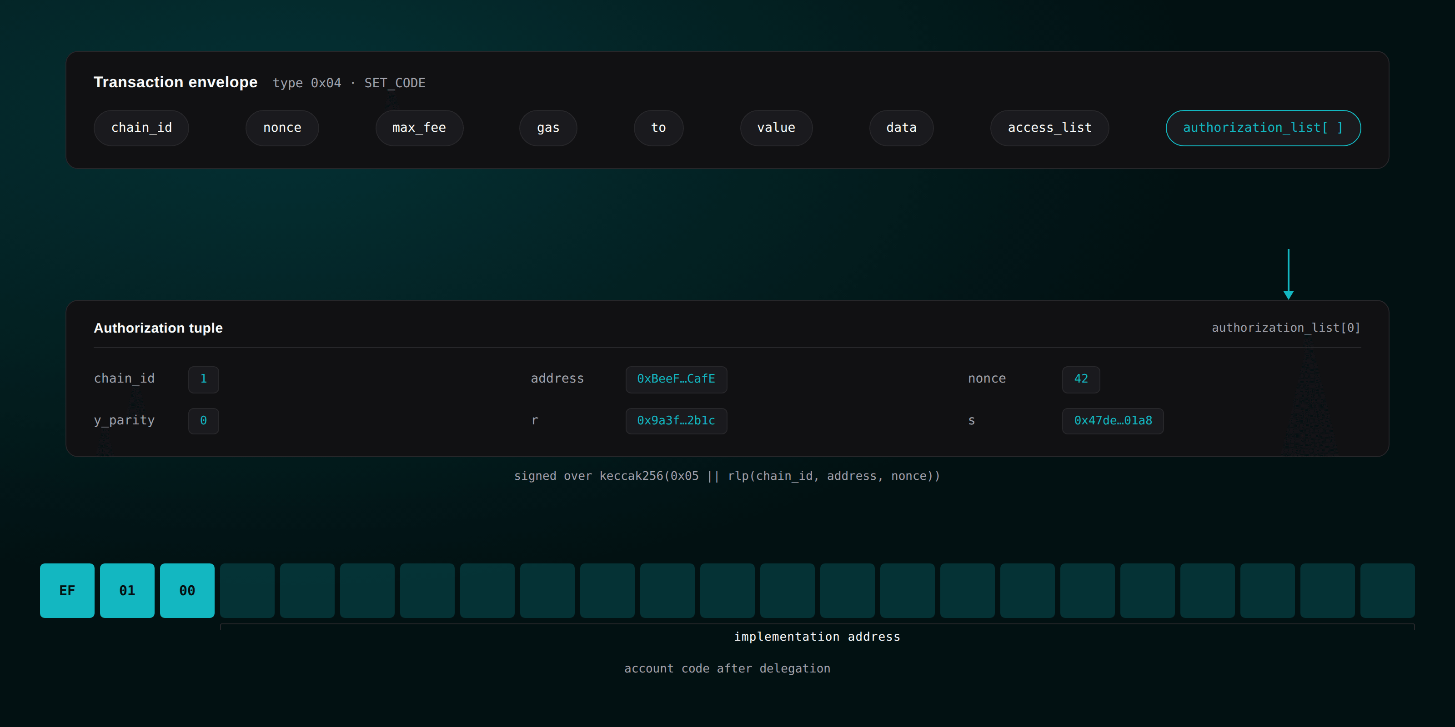Select the gas field pill
The height and width of the screenshot is (727, 1455).
coord(548,128)
